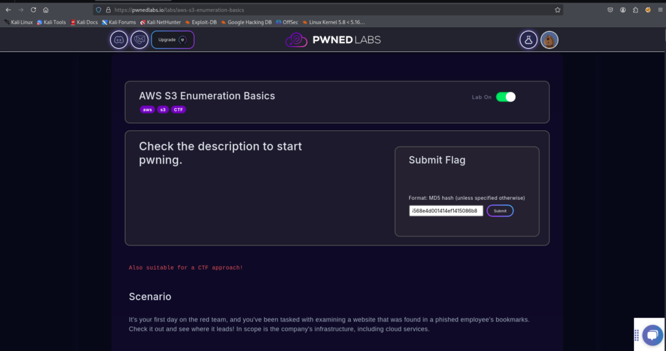Click the flag input field
666x351 pixels.
[446, 210]
